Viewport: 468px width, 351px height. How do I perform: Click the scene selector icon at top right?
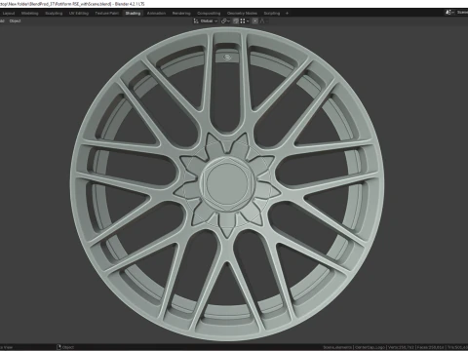(x=448, y=13)
